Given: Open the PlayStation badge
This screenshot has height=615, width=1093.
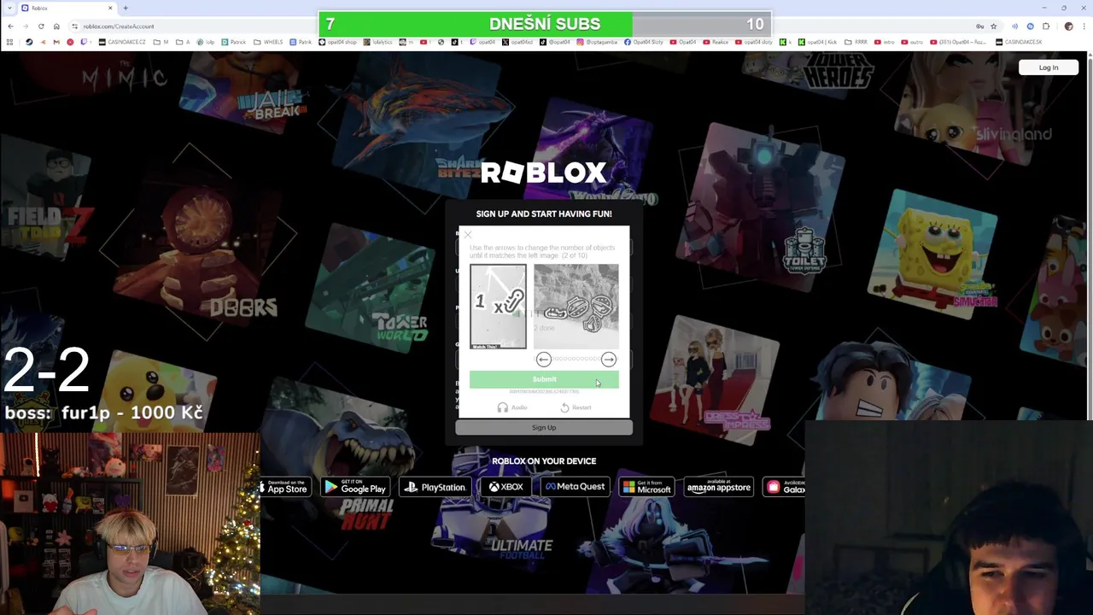Looking at the screenshot, I should pos(435,487).
